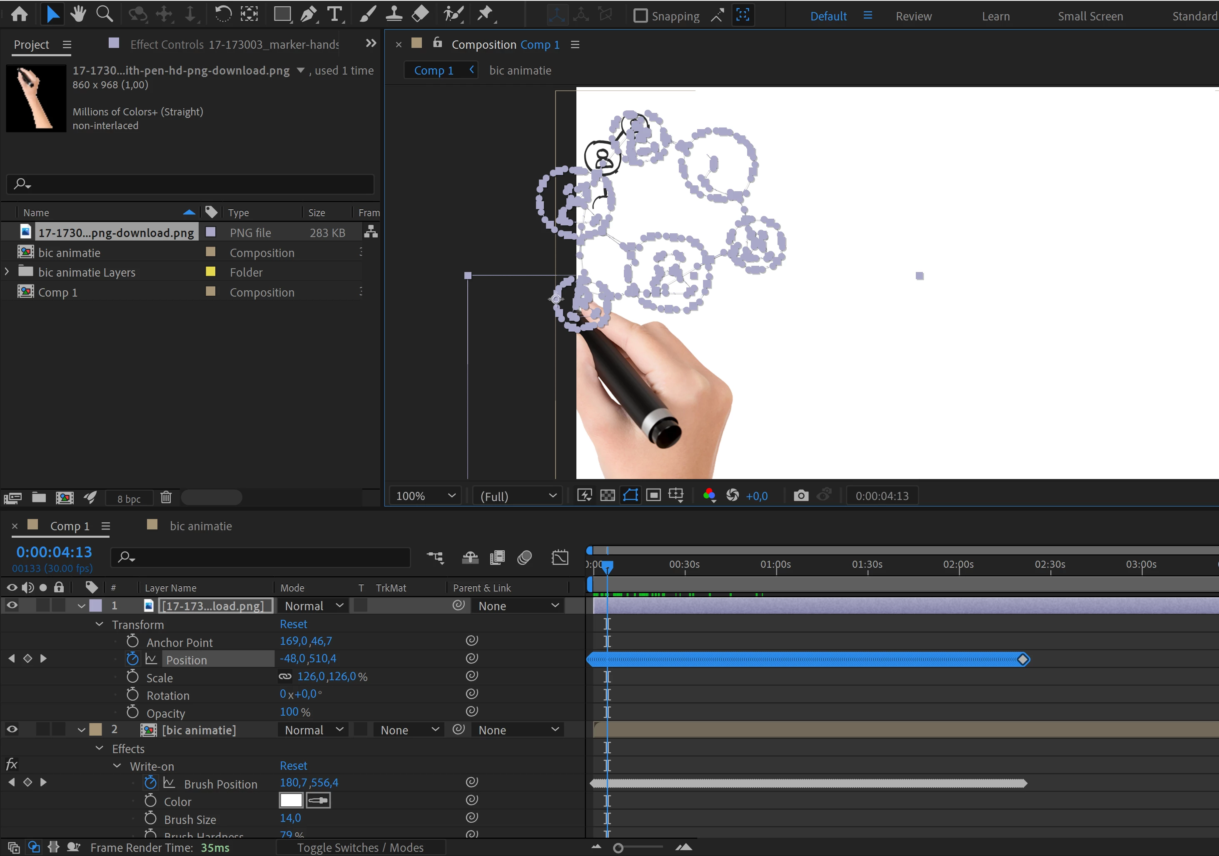
Task: Enable the Snapping checkbox
Action: pyautogui.click(x=640, y=16)
